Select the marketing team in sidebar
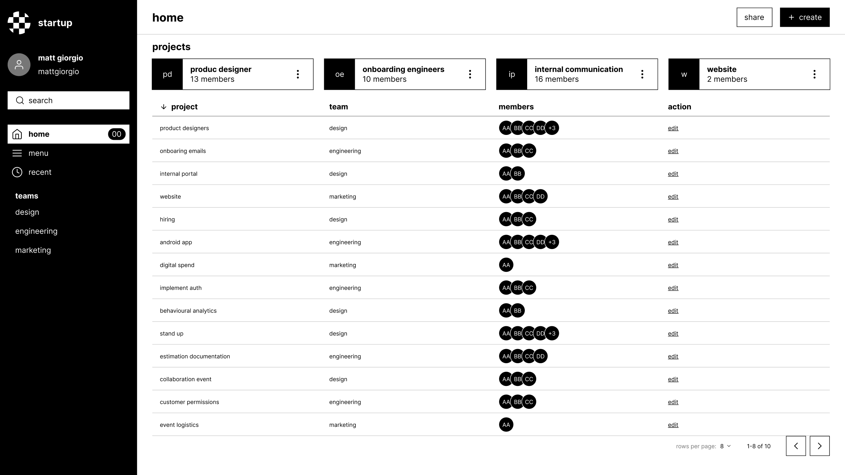 [33, 250]
